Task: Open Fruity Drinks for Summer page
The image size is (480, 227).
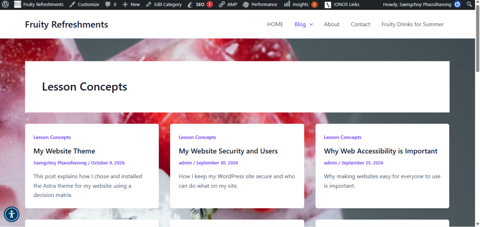Action: coord(412,24)
